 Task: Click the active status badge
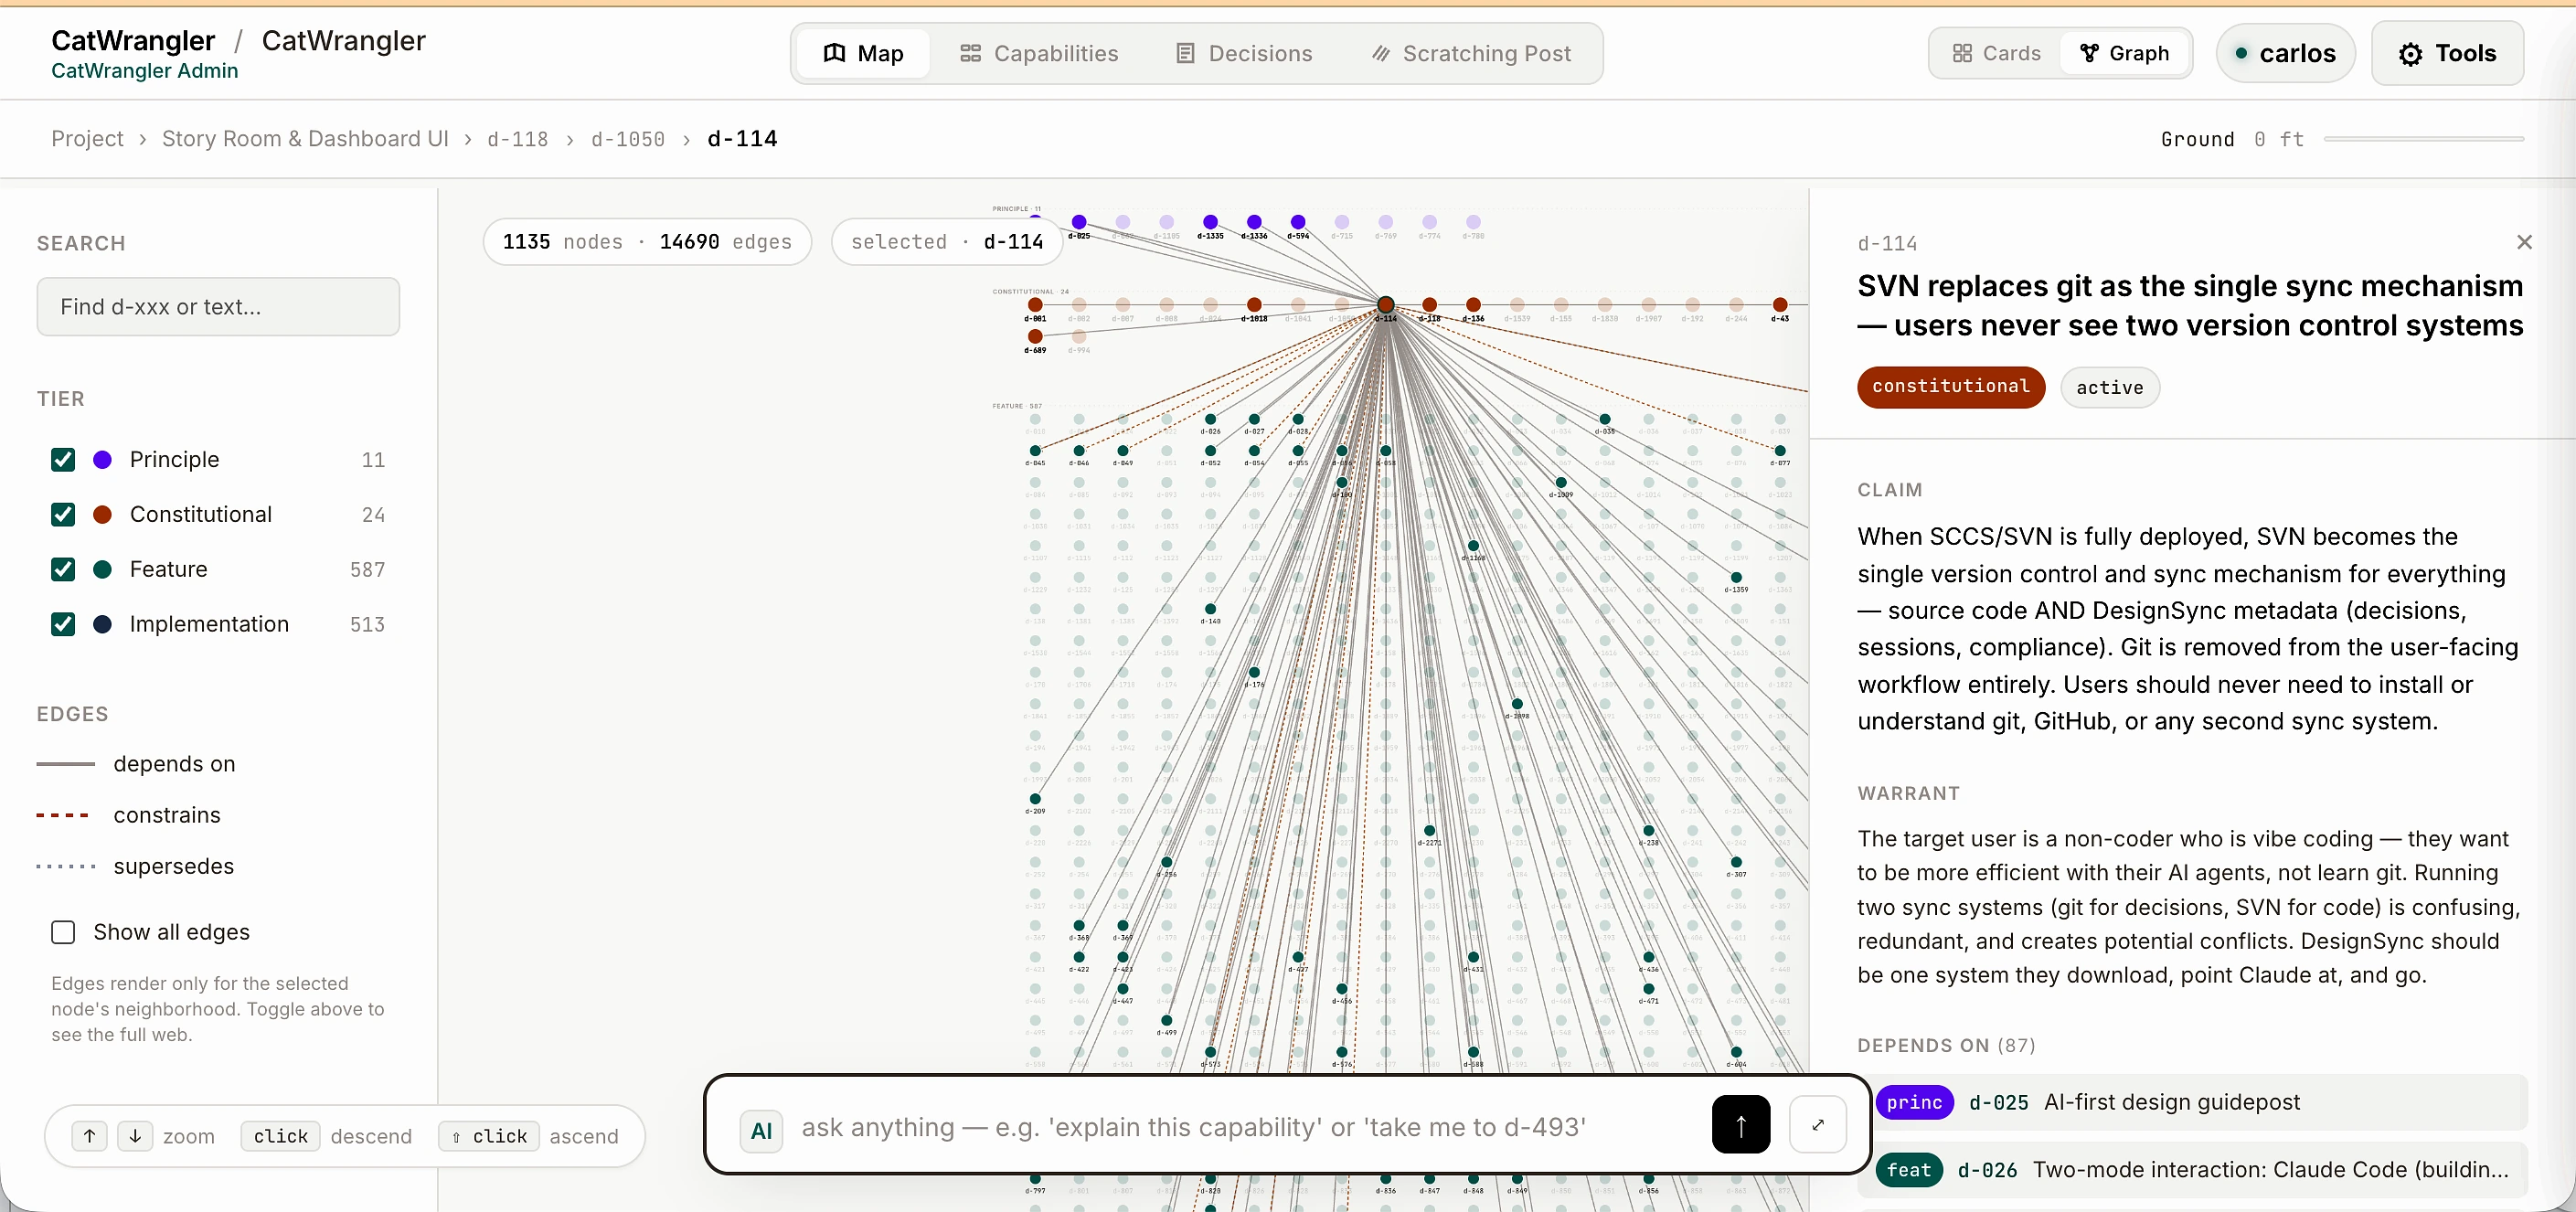coord(2109,387)
